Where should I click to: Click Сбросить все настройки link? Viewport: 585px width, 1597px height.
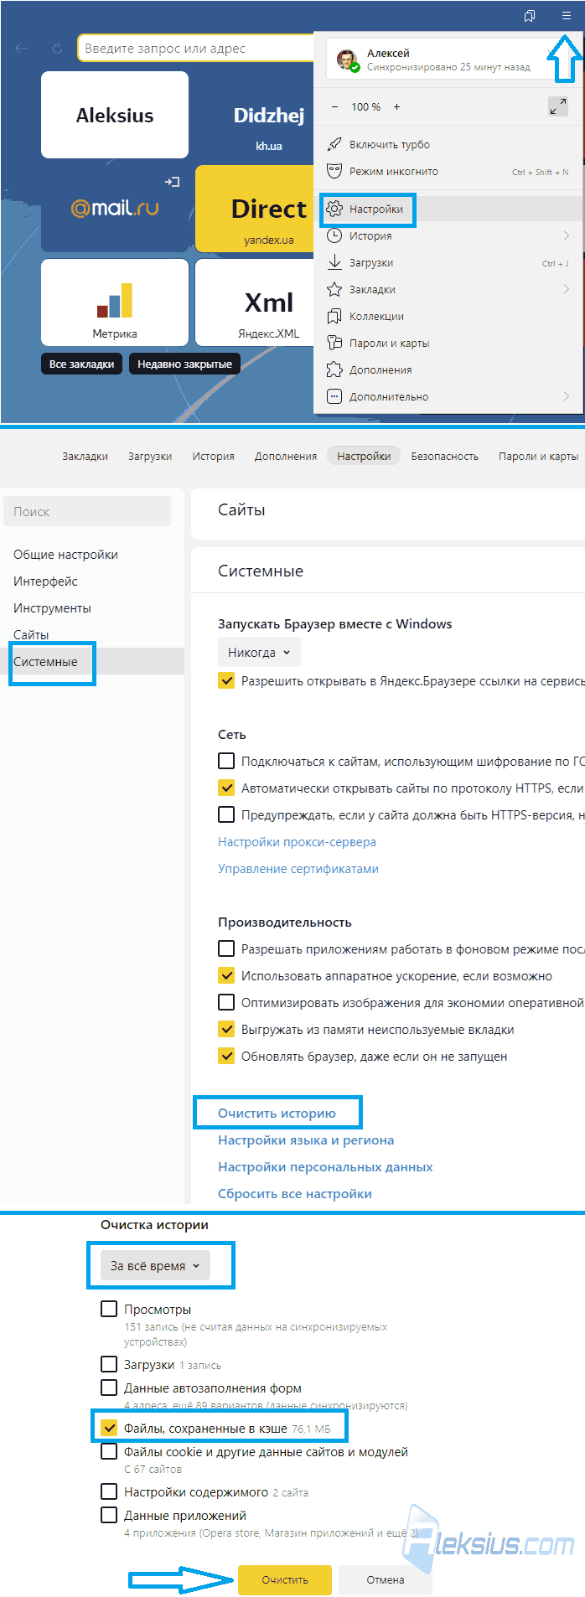(295, 1193)
